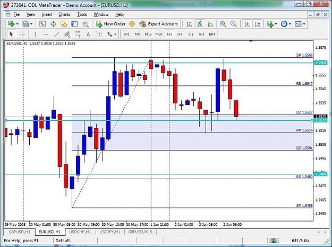
Task: Switch to GBPUSD,H1 chart tab
Action: tap(20, 232)
